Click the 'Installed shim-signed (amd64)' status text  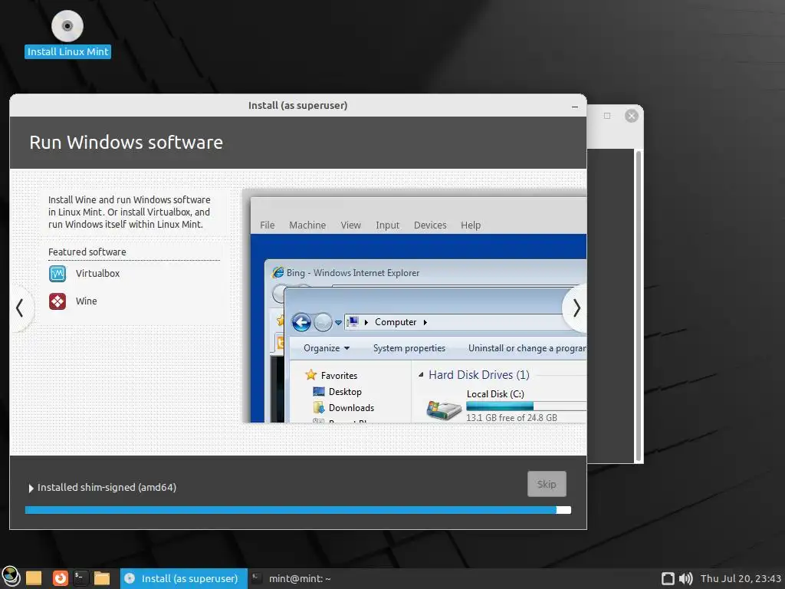coord(107,487)
